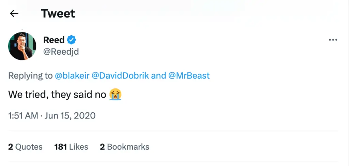Screen dimensions: 349x166
Task: Click the blue verified badge next to Reed
Action: (x=72, y=40)
